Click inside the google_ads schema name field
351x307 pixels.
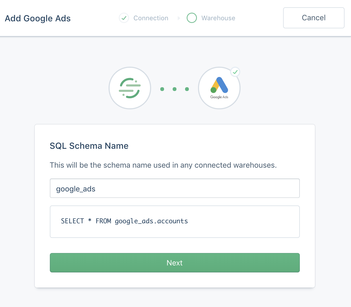coord(175,188)
